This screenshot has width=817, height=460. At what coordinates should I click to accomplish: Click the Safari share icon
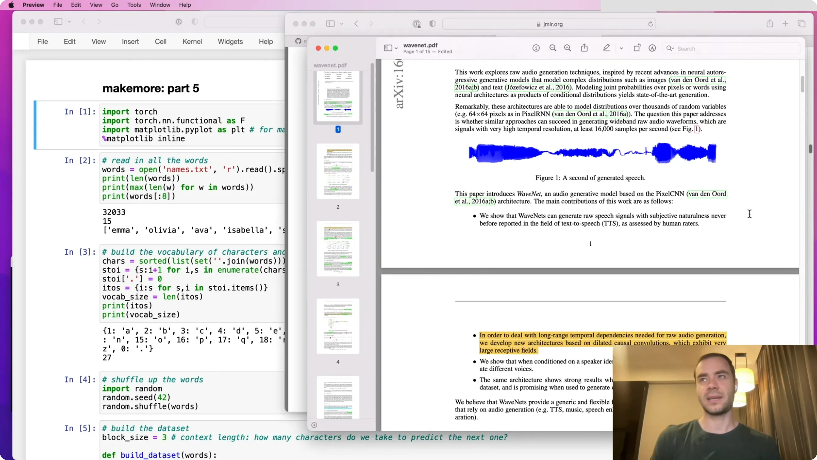[770, 23]
